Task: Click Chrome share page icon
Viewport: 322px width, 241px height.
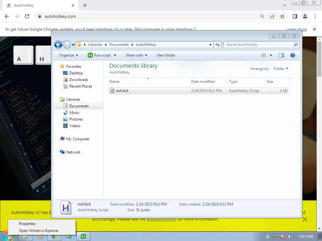Action: [272, 16]
